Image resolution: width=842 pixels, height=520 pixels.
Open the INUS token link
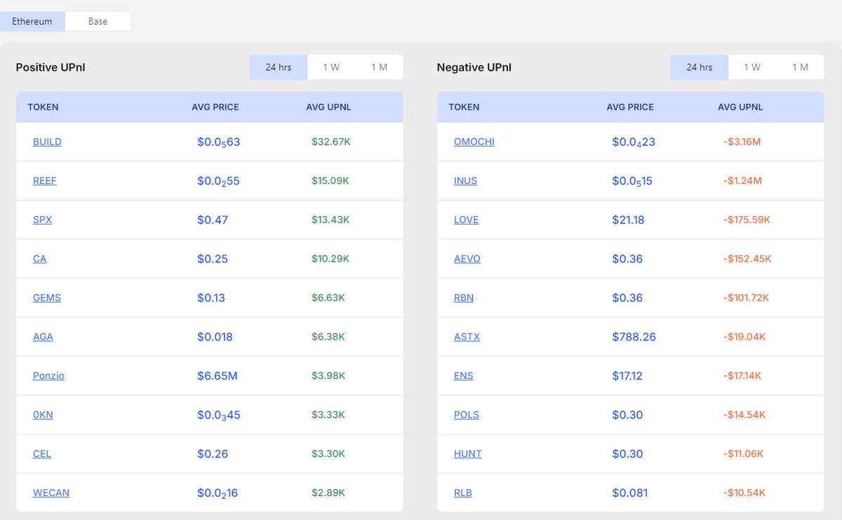pyautogui.click(x=465, y=181)
